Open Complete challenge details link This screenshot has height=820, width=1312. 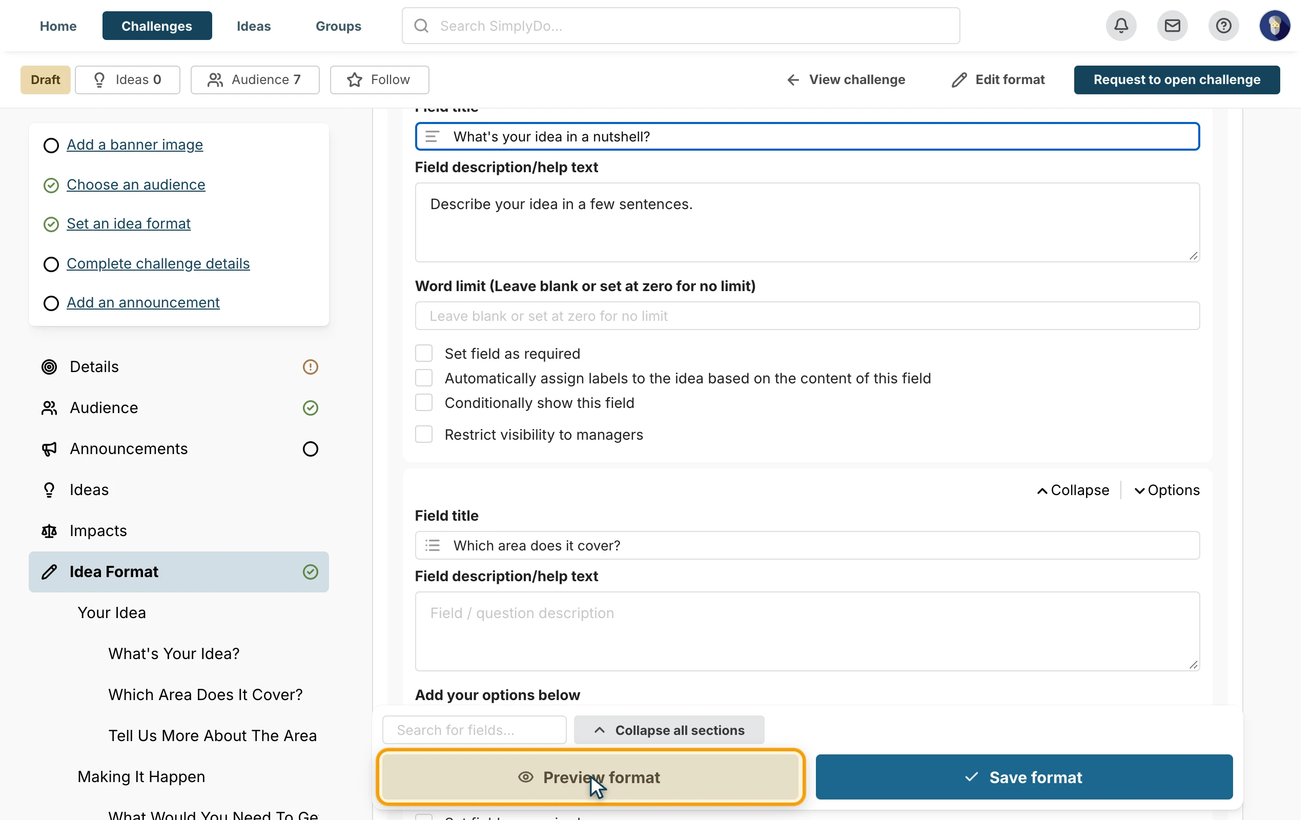point(158,263)
